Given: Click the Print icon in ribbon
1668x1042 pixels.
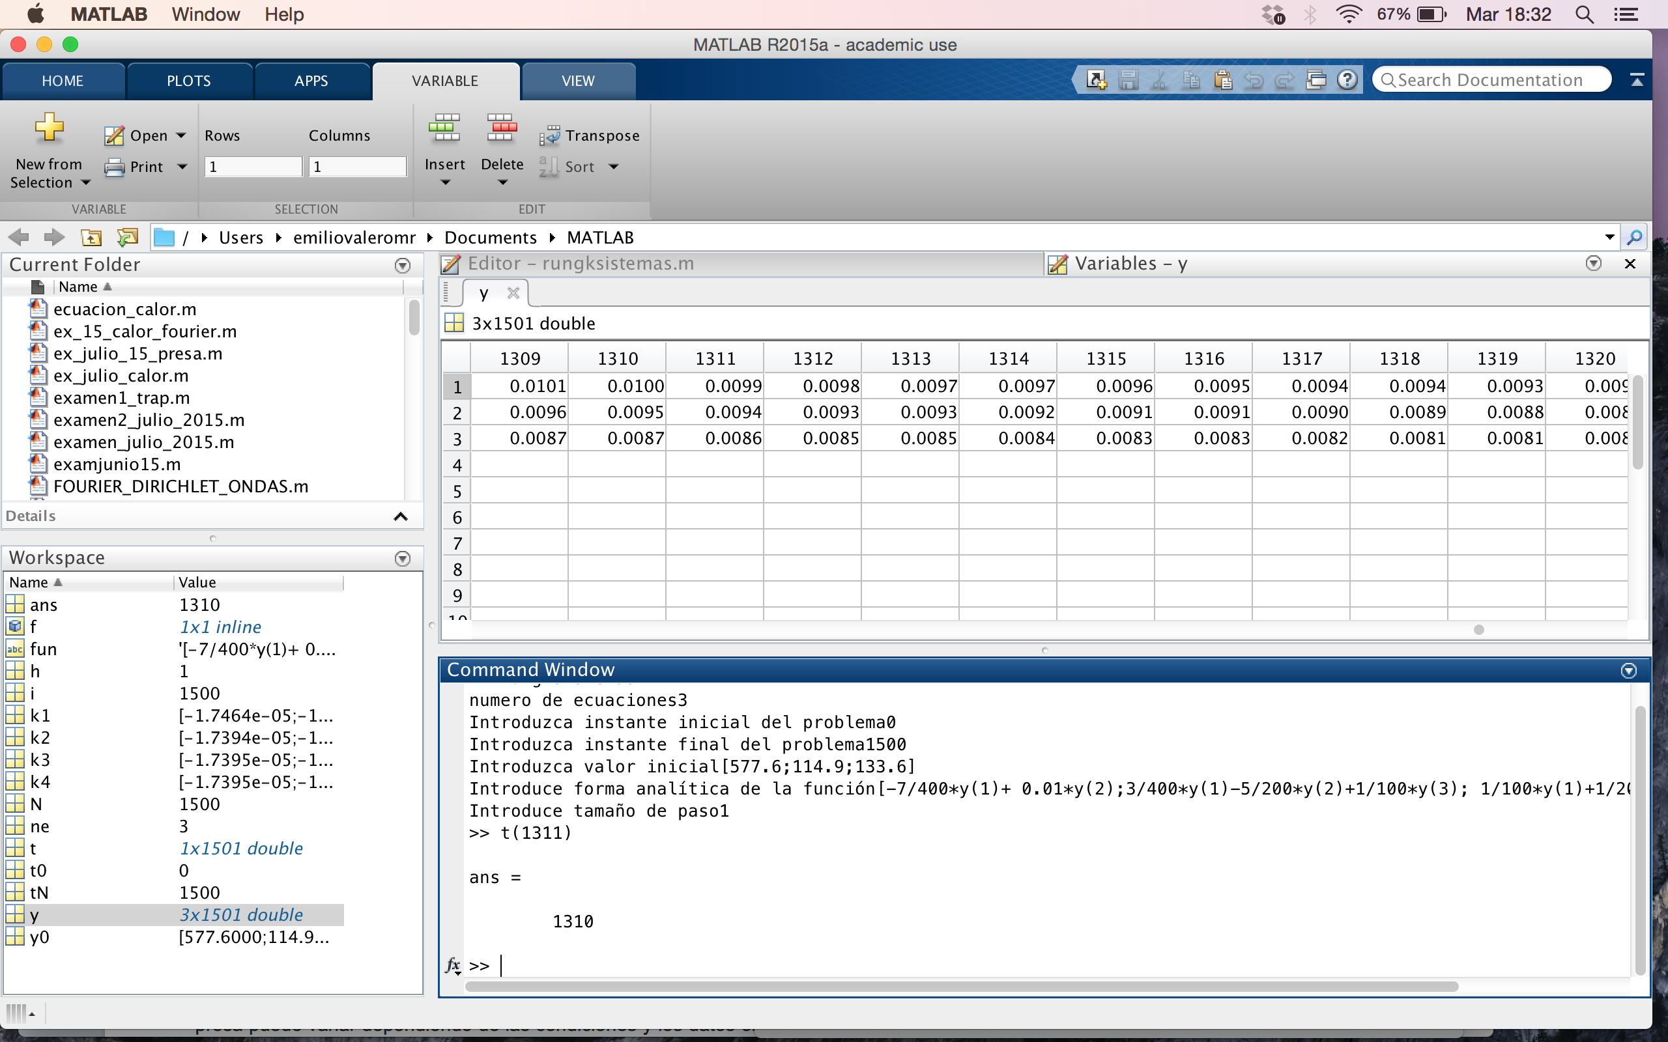Looking at the screenshot, I should [x=115, y=167].
